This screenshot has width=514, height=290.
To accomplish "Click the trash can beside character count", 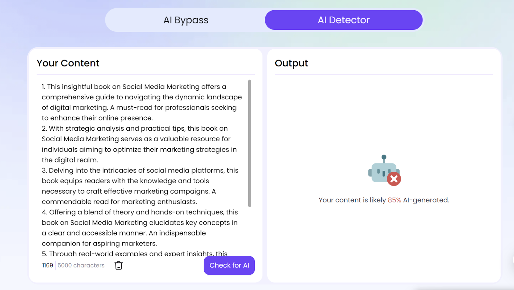I will pyautogui.click(x=118, y=265).
